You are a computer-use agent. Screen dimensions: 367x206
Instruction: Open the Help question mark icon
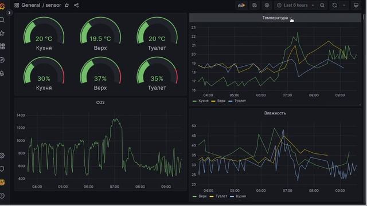[x=2, y=196]
